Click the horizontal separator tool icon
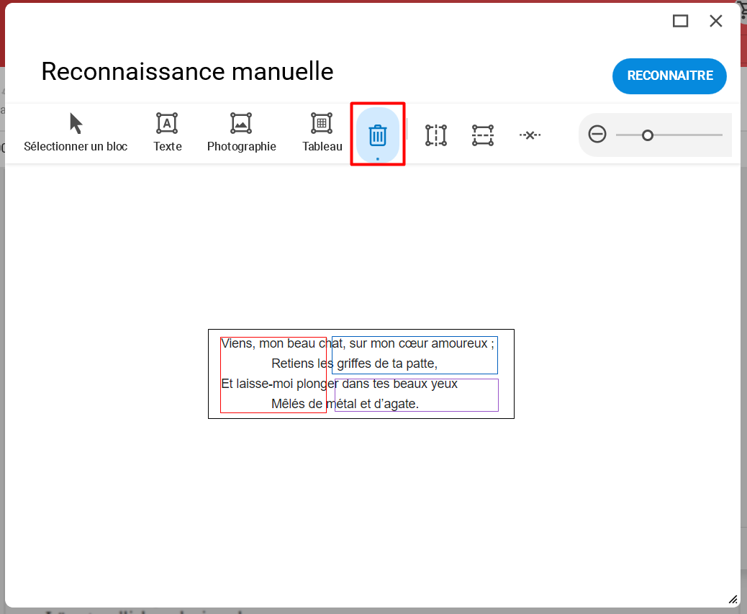 [x=483, y=135]
